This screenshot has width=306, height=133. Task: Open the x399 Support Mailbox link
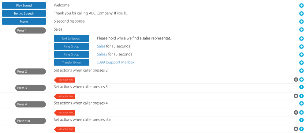tap(116, 62)
